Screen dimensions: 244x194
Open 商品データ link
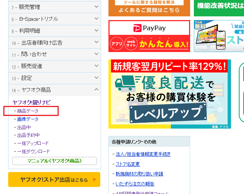(28, 111)
